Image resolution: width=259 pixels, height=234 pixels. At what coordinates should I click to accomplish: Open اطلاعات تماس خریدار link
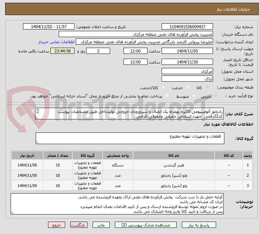57,42
